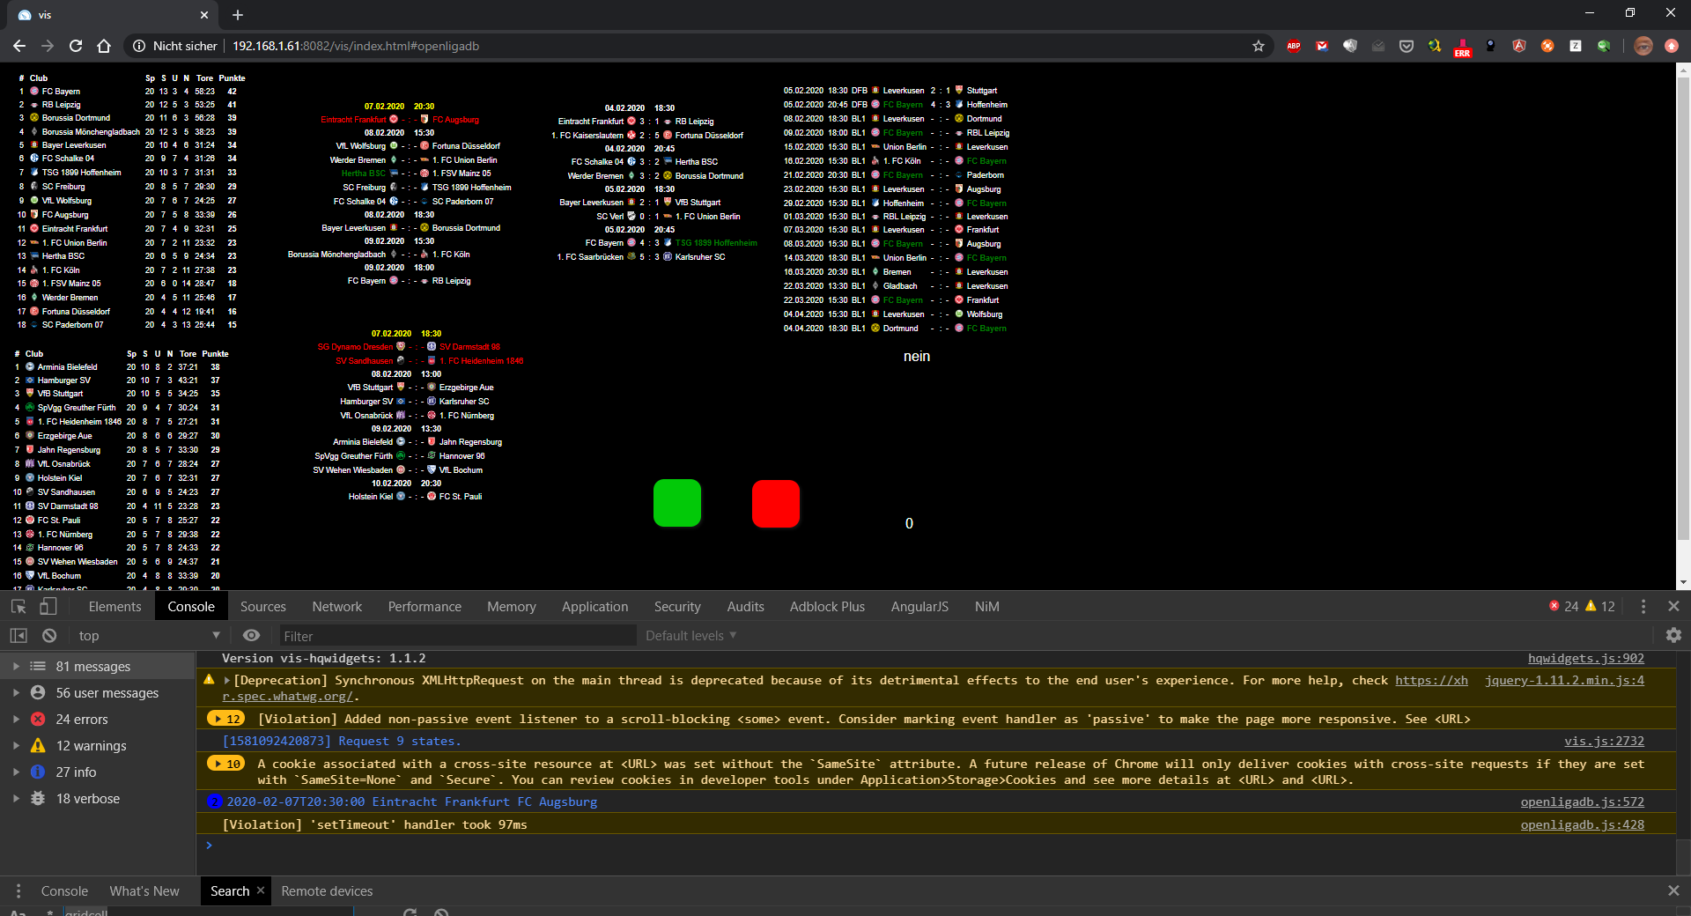Expand the 18 verbose group
The image size is (1691, 916).
[x=16, y=798]
